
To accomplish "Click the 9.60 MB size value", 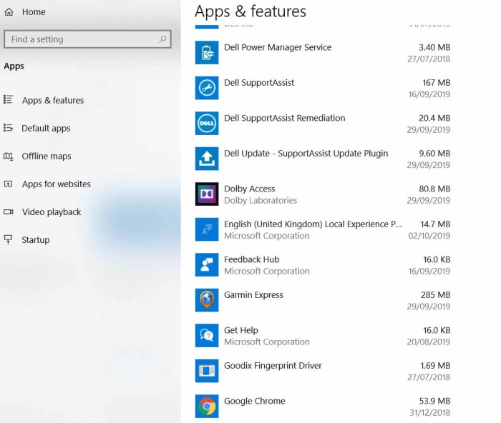I will [434, 154].
